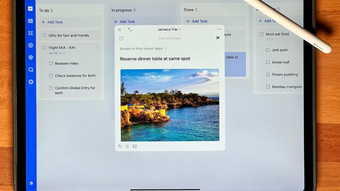
Task: Open the task detail more options menu
Action: tap(219, 30)
